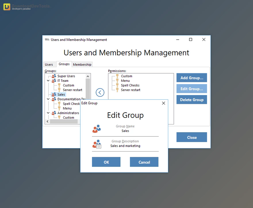Viewport: 253px width, 208px height.
Task: Click the Sales group icon in tree
Action: coord(54,94)
